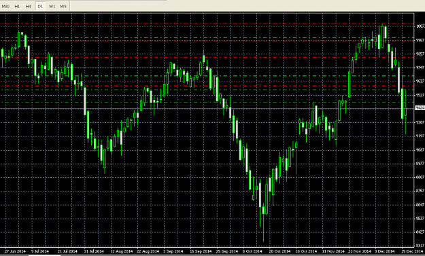Select the H1 timeframe button

[17, 6]
